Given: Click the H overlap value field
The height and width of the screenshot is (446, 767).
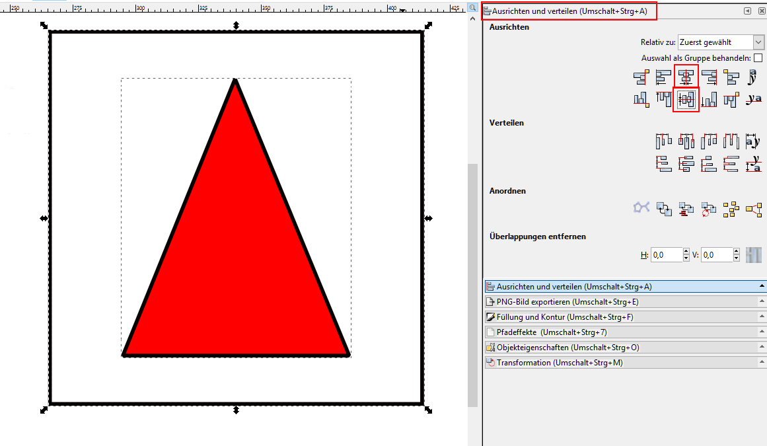Looking at the screenshot, I should click(x=666, y=255).
